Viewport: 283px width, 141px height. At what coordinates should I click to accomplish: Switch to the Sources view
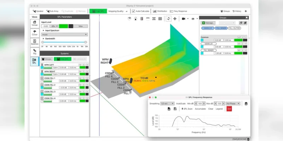35,42
